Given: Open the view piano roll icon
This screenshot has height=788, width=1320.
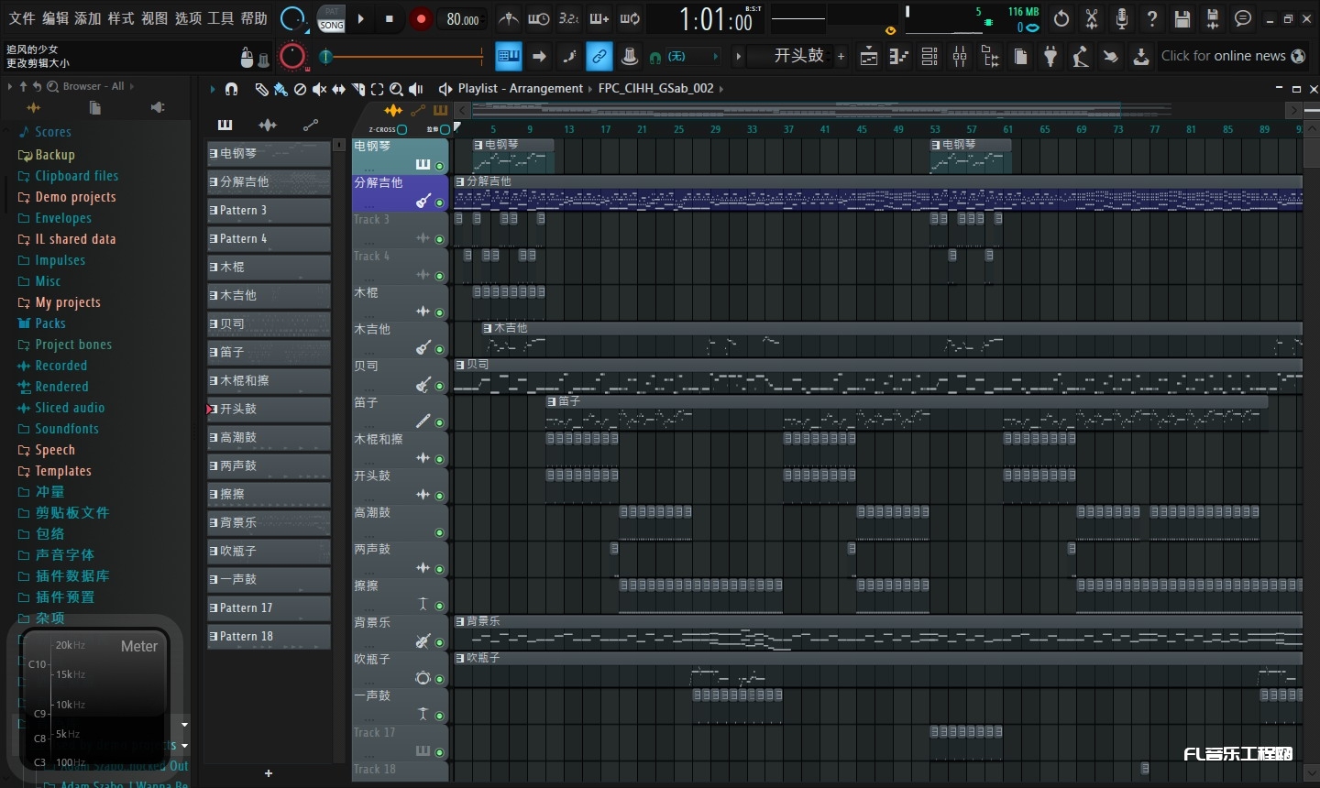Looking at the screenshot, I should coord(899,57).
